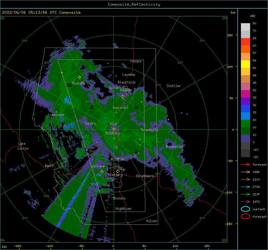Click the ThreeHills map label
Screen dimensions: 268x250
[149, 130]
